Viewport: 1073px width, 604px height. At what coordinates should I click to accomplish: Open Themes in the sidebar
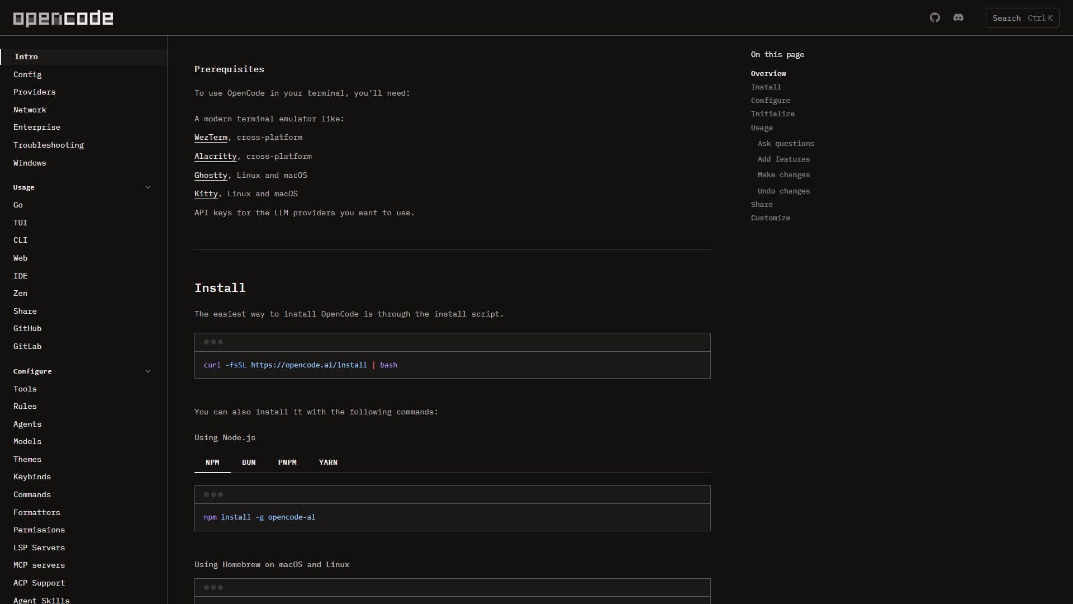pos(27,459)
